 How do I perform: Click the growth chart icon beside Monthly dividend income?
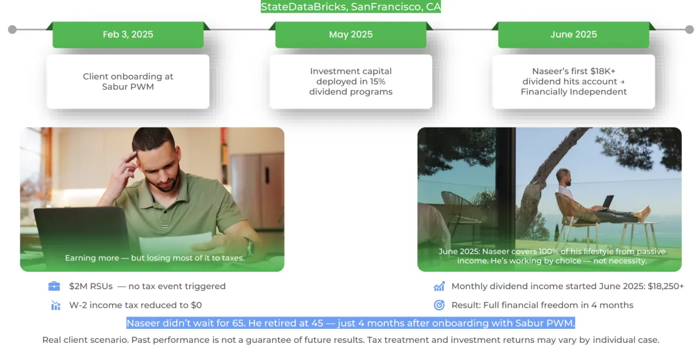pyautogui.click(x=439, y=286)
